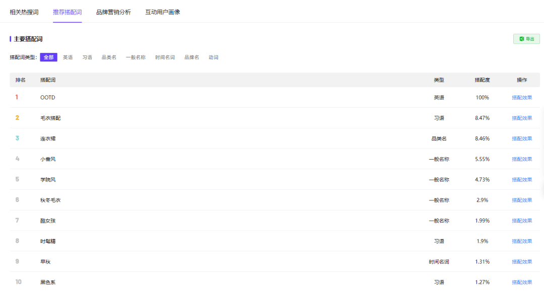Select the 黑色系 collocation word
This screenshot has height=292, width=544.
(48, 282)
